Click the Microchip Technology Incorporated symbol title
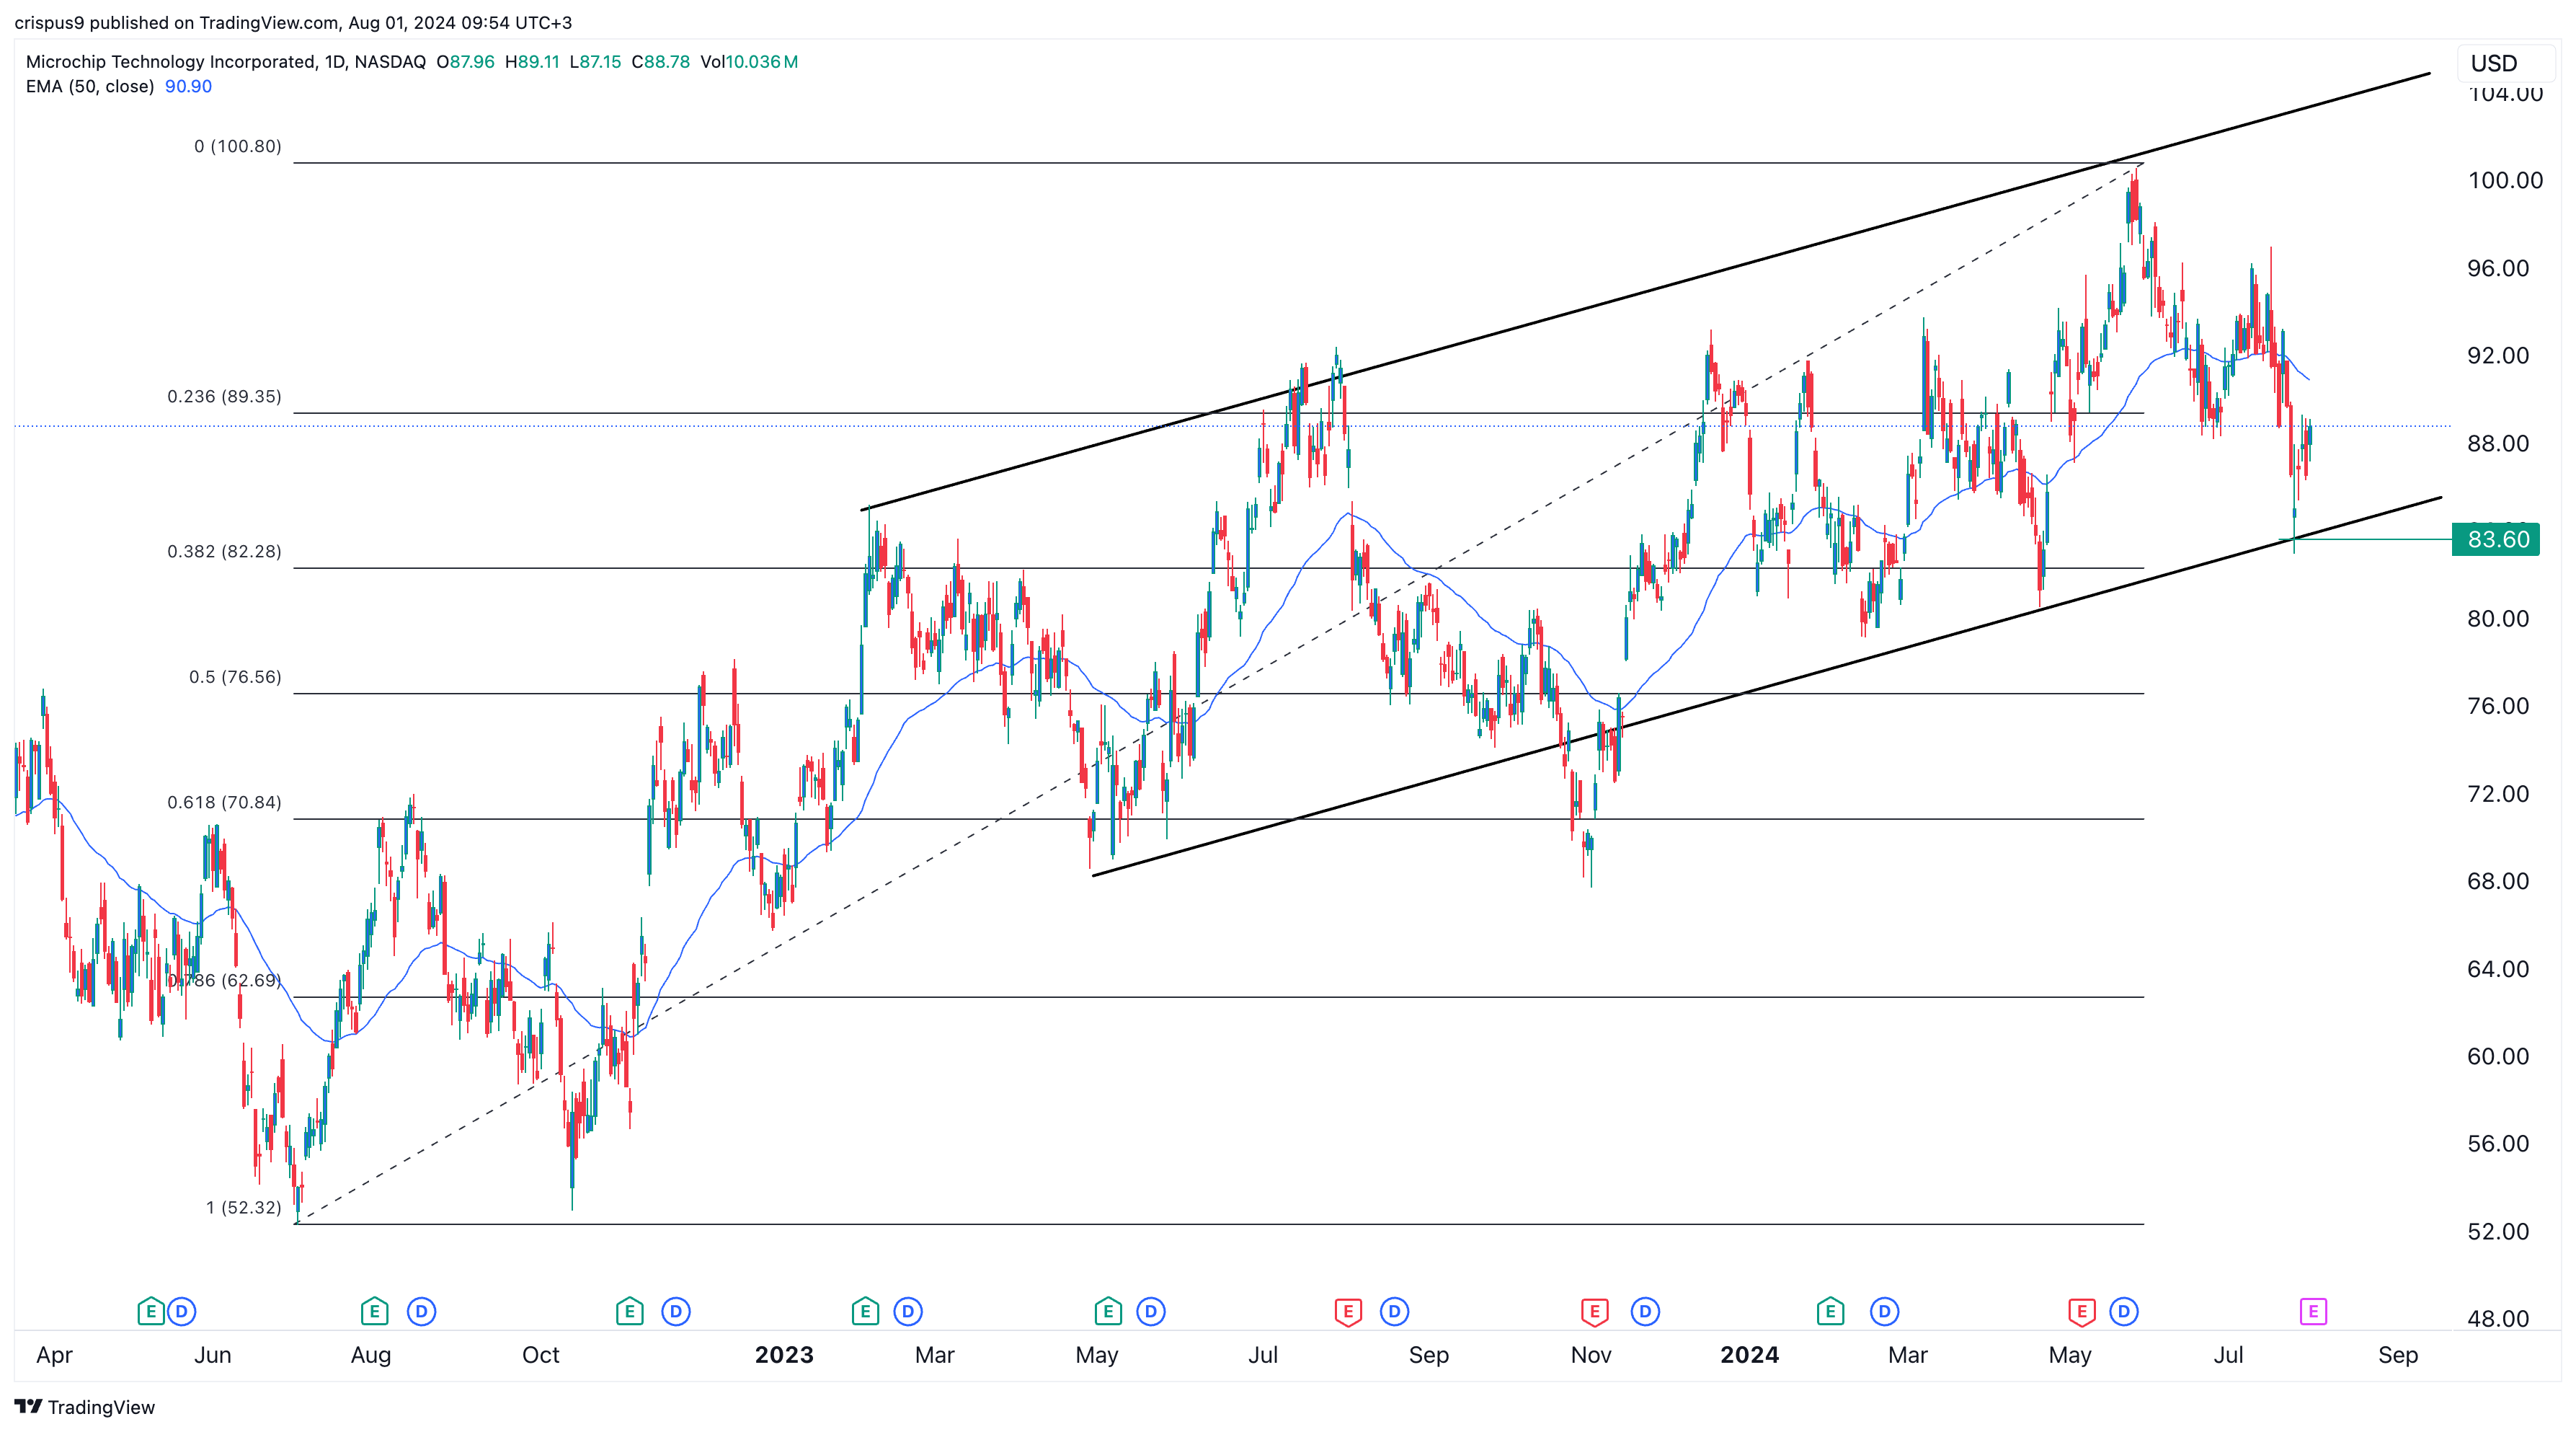 (x=170, y=62)
